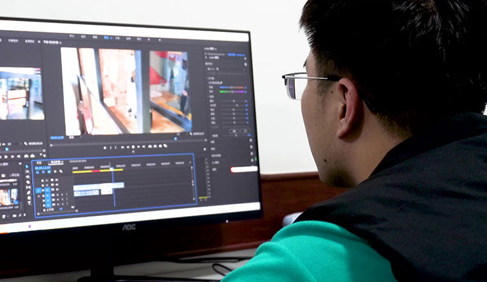Click the Auto button in Lumetri panel
Image resolution: width=487 pixels, height=282 pixels.
click(x=235, y=131)
